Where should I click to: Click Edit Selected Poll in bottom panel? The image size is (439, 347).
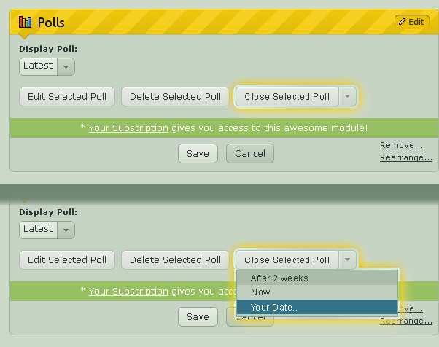click(67, 260)
